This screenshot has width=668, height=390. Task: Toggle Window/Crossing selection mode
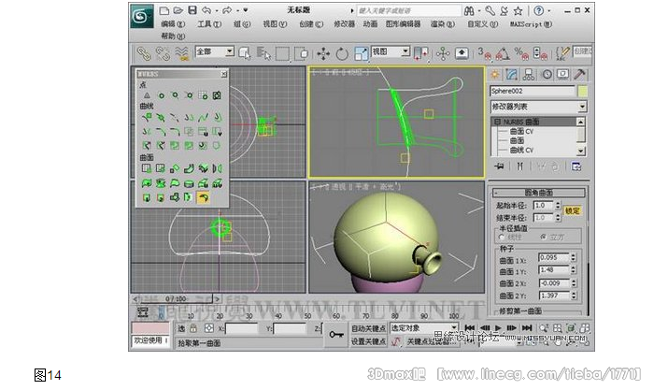(302, 53)
